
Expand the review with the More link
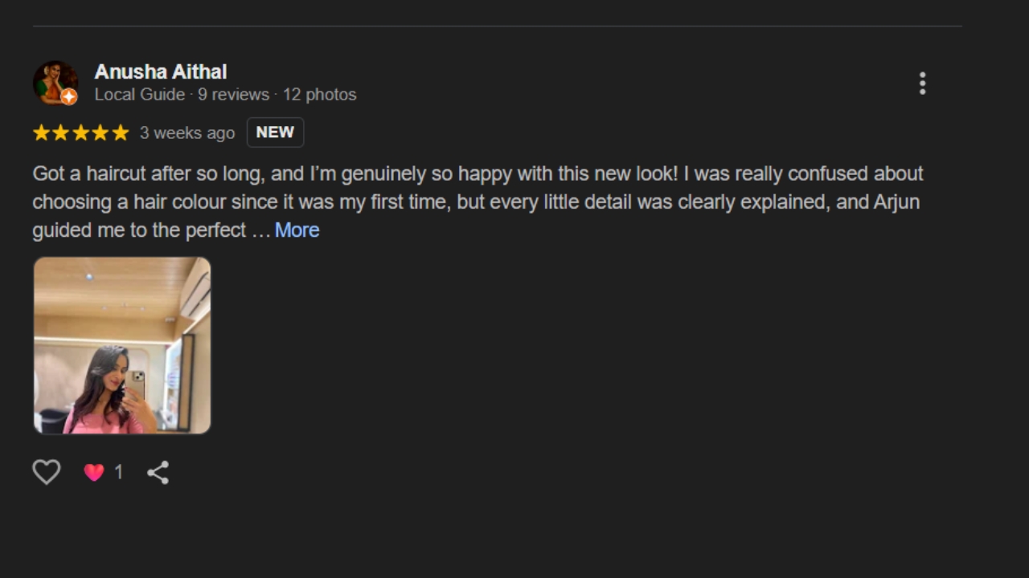point(297,230)
